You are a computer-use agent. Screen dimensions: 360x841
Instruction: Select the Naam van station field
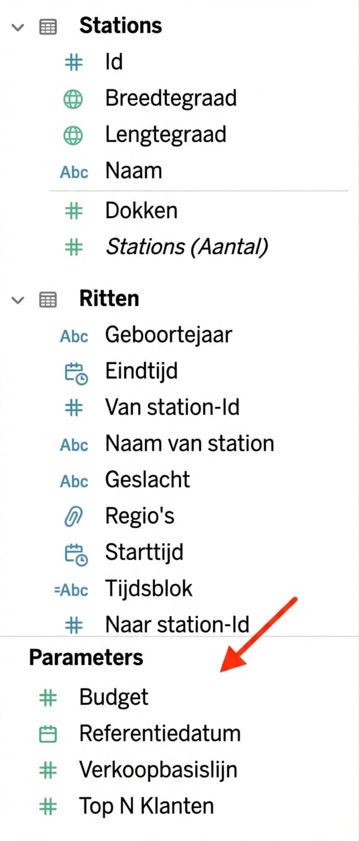tap(189, 444)
